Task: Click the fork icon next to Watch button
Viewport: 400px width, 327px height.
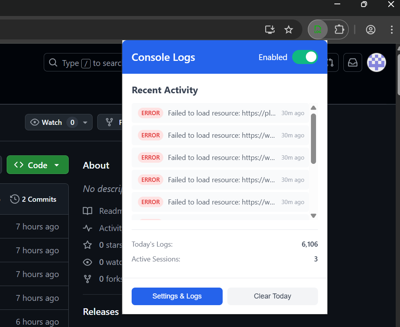Action: 109,122
